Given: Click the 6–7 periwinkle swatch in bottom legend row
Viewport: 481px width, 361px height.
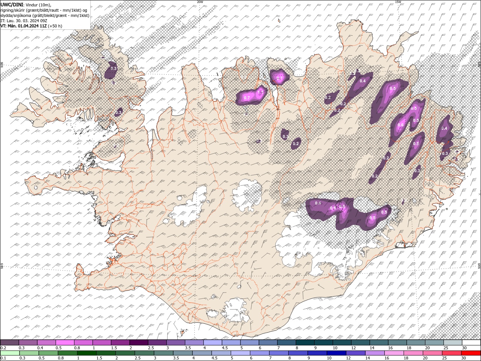Looking at the screenshot, I should tap(260, 353).
